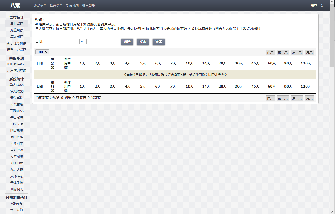The image size is (335, 214).
Task: Open 天关系统 statistics
Action: 17,98
